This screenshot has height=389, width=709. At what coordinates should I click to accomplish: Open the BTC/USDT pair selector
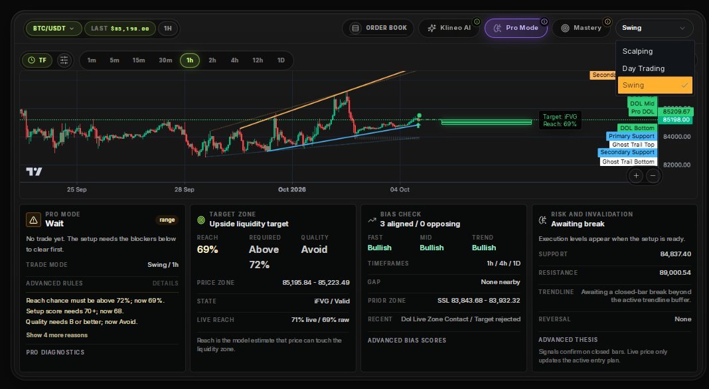click(x=53, y=29)
